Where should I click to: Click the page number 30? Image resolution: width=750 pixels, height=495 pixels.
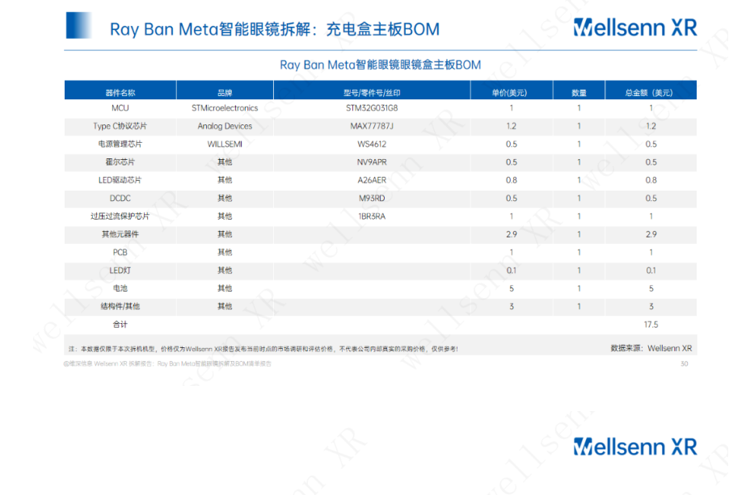pyautogui.click(x=685, y=363)
